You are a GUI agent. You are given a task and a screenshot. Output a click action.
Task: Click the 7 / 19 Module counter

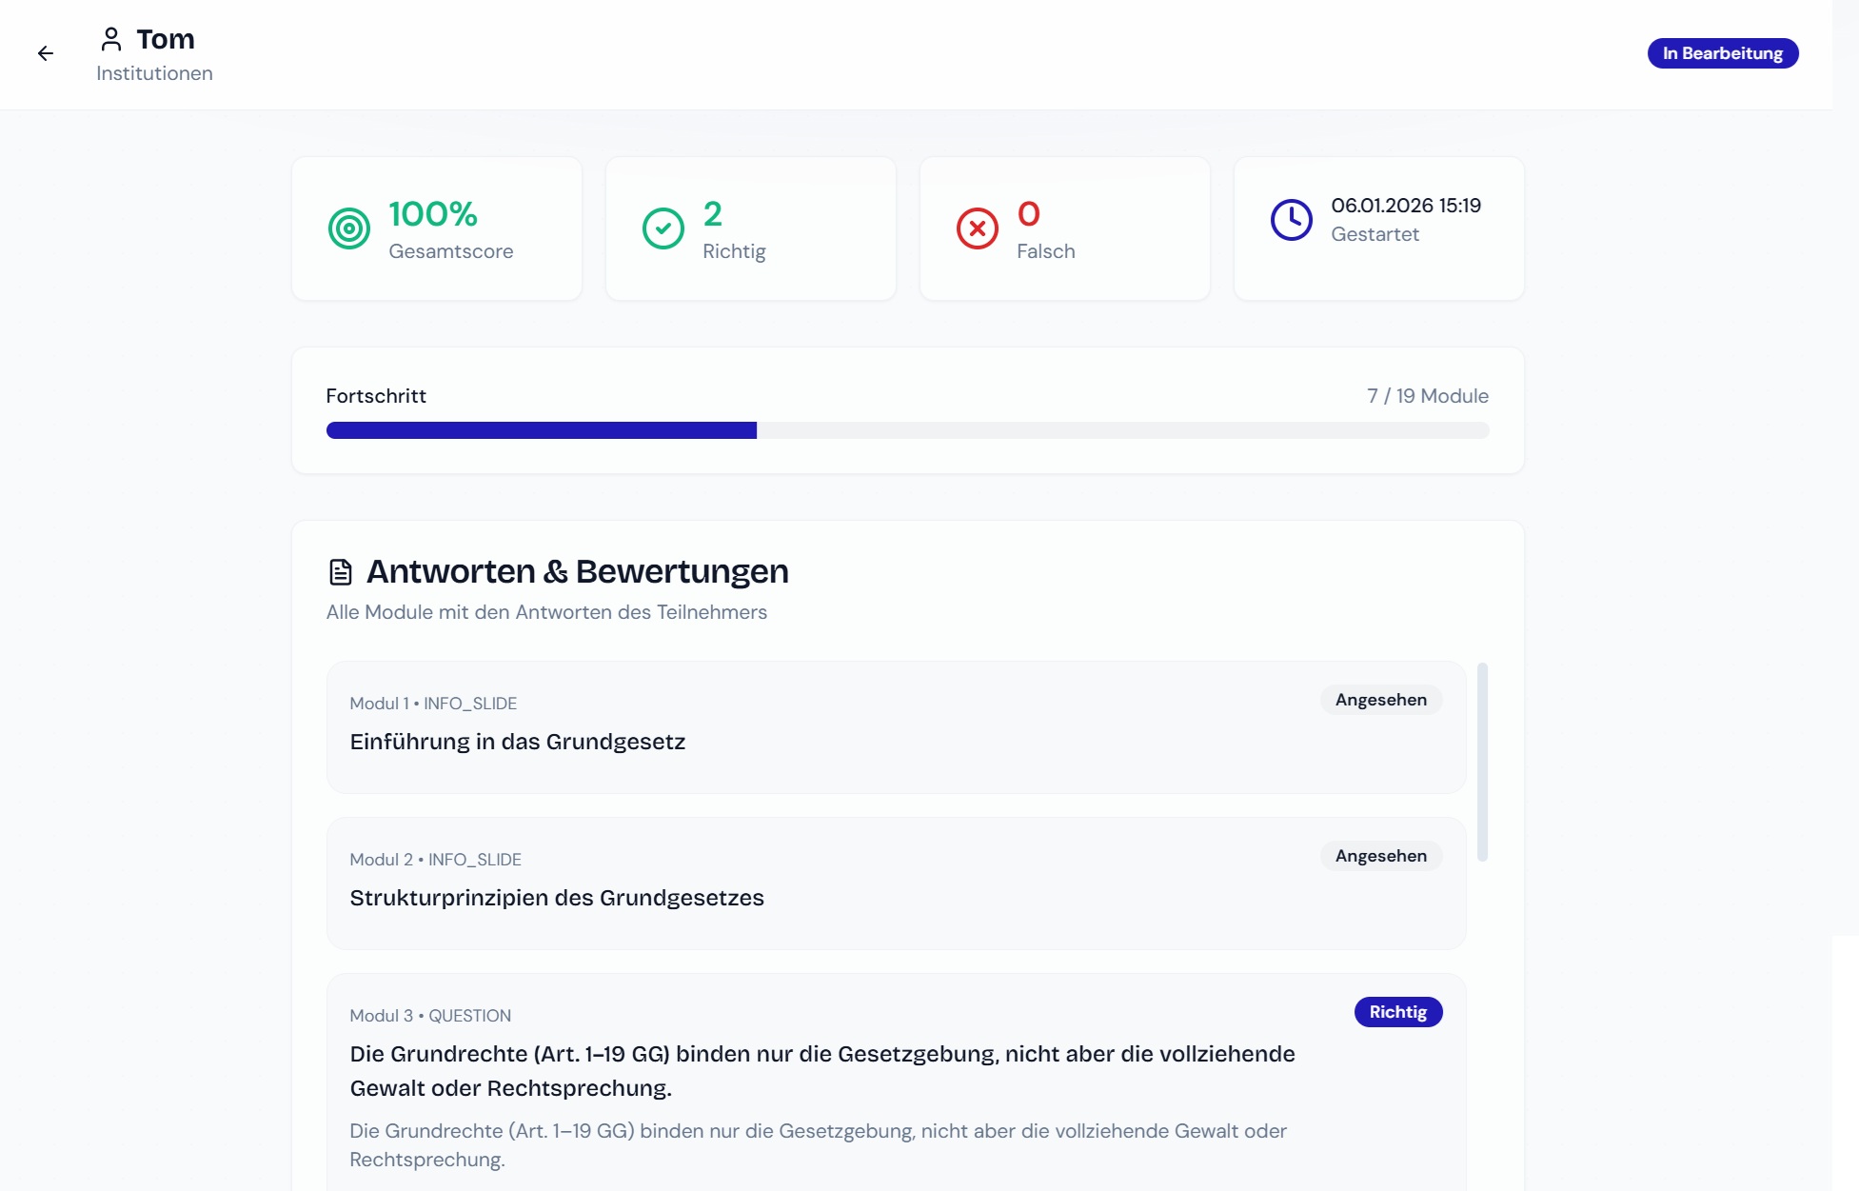point(1427,396)
